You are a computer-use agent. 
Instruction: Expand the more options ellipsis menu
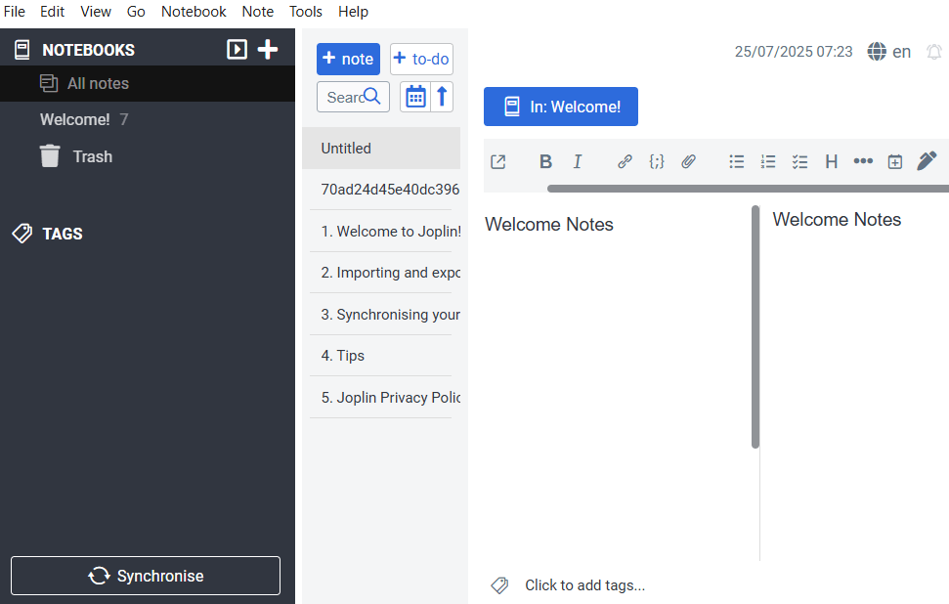click(x=863, y=162)
